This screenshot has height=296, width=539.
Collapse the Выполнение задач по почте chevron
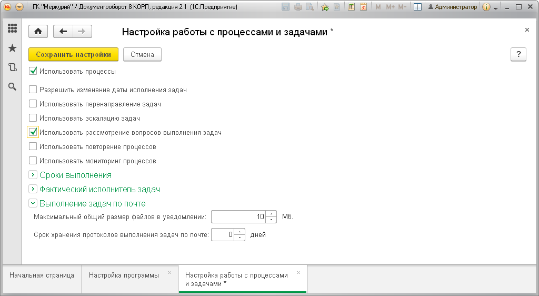(33, 203)
